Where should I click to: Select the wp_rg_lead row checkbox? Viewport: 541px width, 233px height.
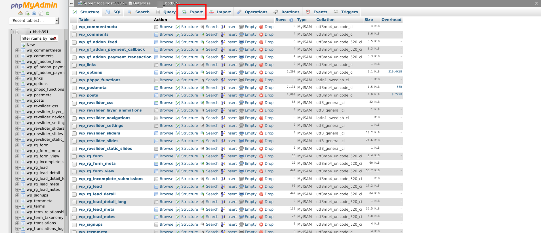74,187
